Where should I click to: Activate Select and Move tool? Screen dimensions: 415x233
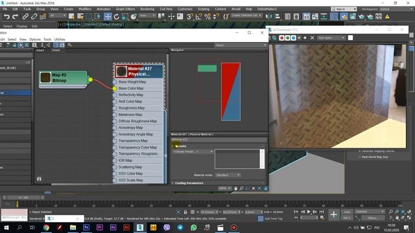pos(108,17)
